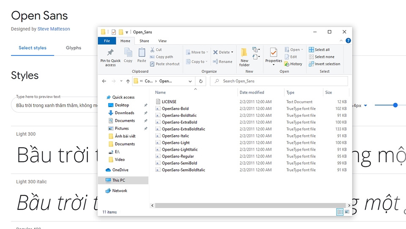Click the Copy icon in Clipboard group
Image resolution: width=406 pixels, height=229 pixels.
tap(128, 52)
